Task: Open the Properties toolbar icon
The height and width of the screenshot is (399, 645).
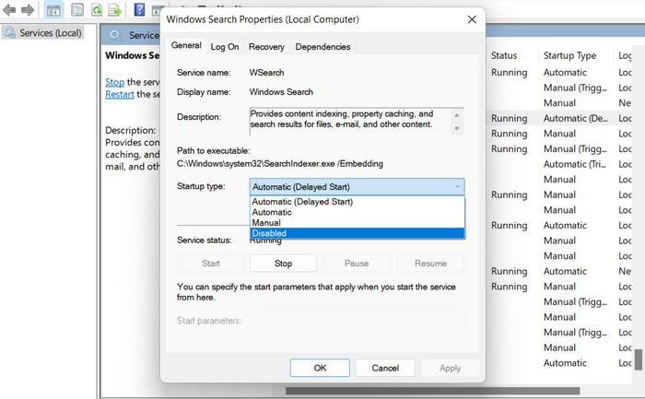Action: point(77,9)
